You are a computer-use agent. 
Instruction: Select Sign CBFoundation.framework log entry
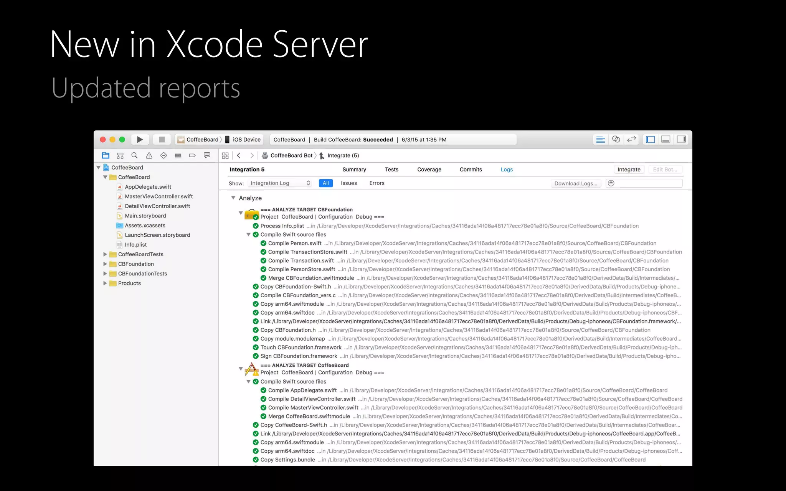click(467, 356)
